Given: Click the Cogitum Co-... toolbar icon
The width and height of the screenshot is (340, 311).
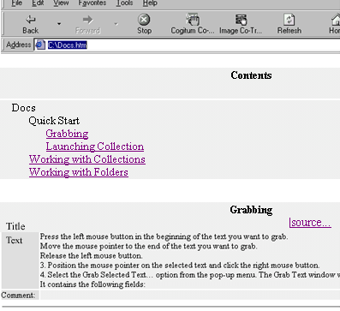Looking at the screenshot, I should click(x=193, y=19).
